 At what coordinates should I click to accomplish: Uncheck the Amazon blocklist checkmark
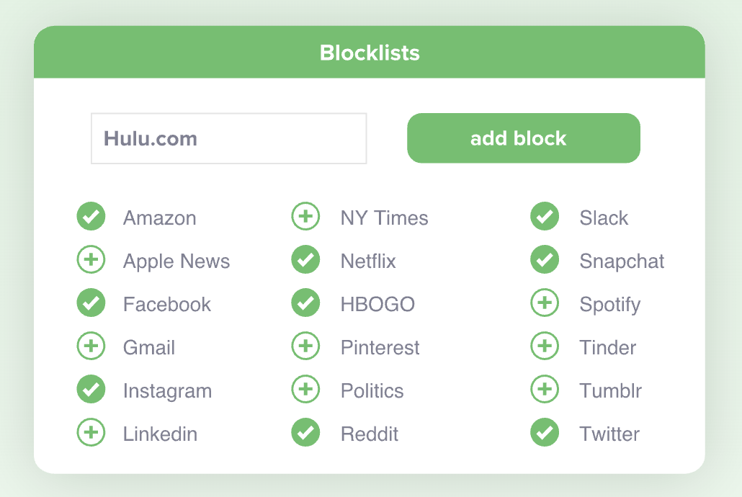point(91,216)
